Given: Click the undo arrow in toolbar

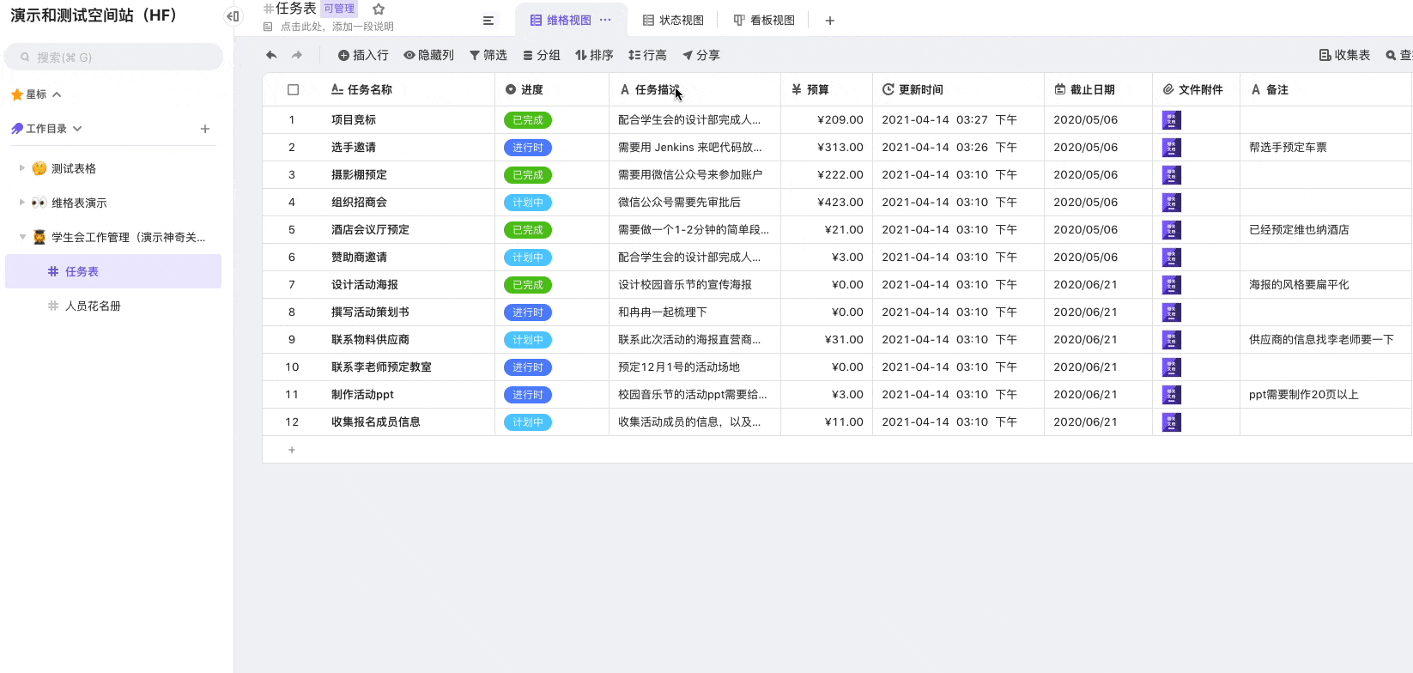Looking at the screenshot, I should click(x=271, y=55).
